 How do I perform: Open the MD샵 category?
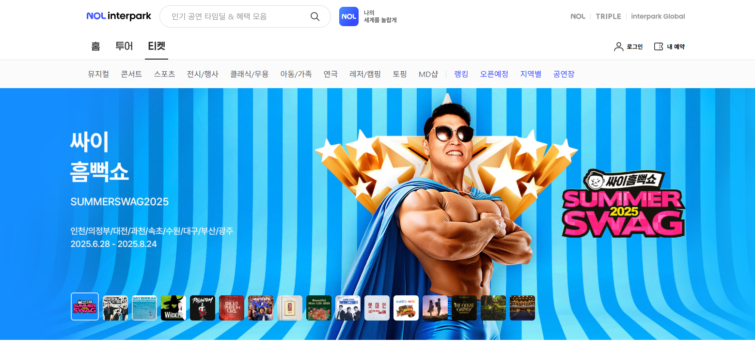[x=428, y=74]
